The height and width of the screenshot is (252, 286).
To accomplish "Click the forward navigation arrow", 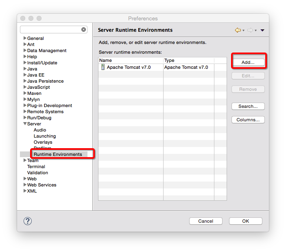I will tap(250, 30).
